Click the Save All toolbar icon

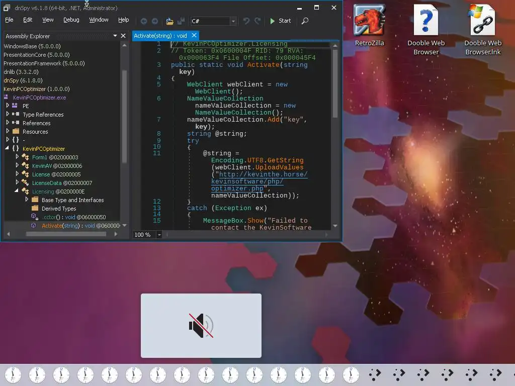[181, 21]
